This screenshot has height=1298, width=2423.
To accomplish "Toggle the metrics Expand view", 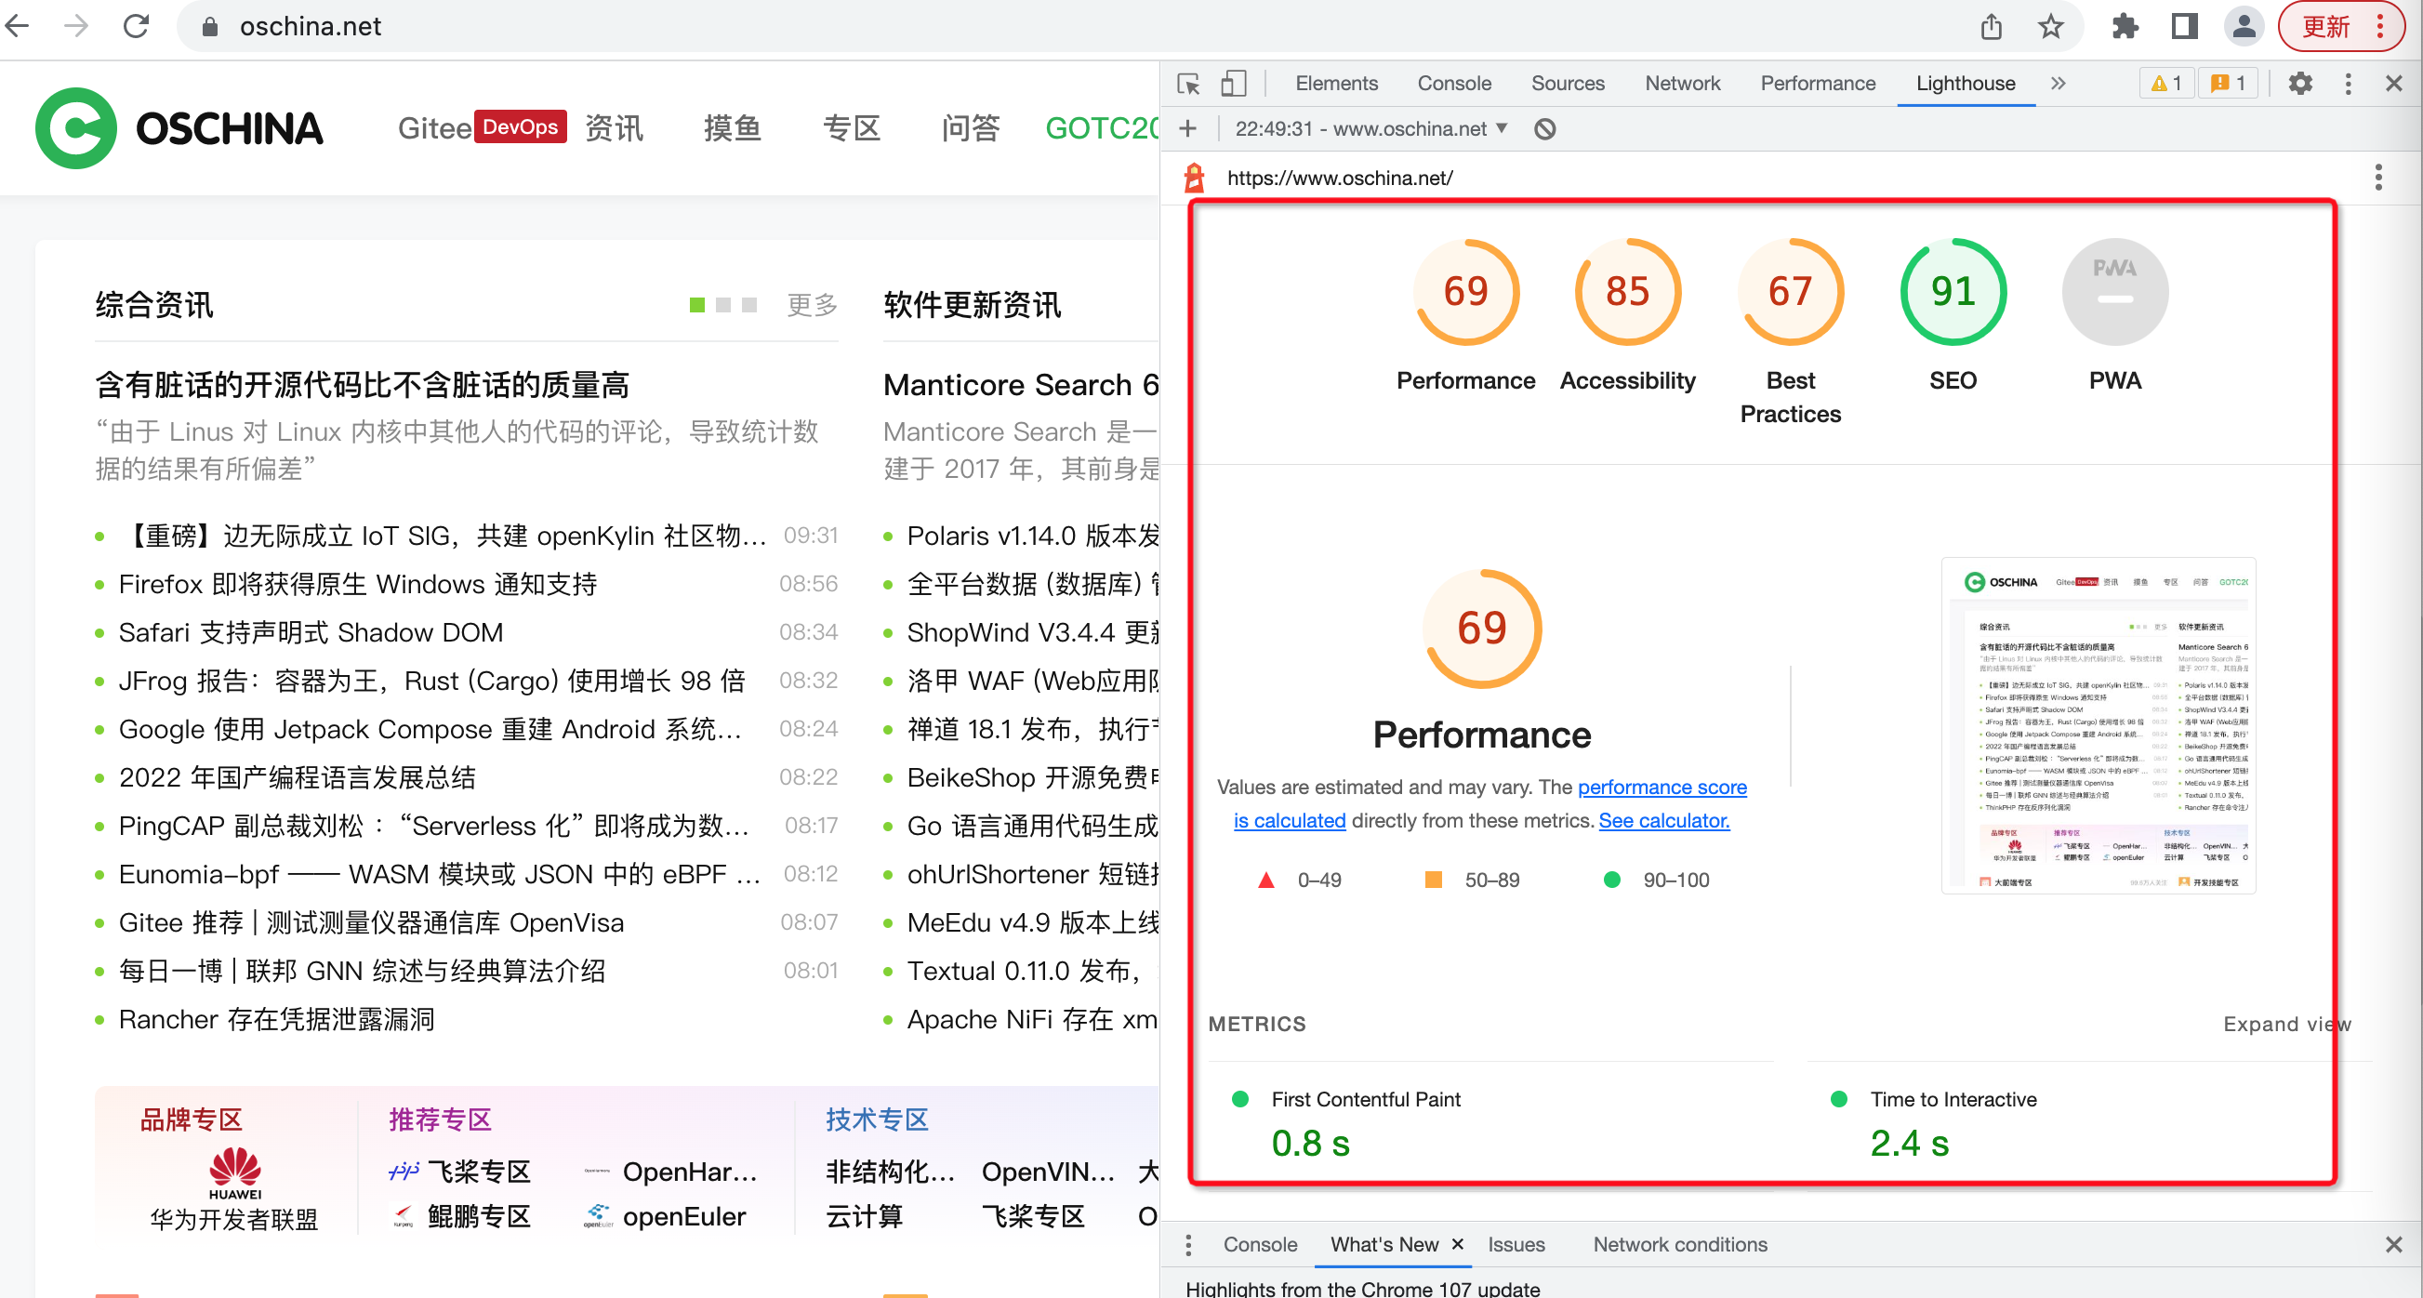I will (x=2286, y=1025).
